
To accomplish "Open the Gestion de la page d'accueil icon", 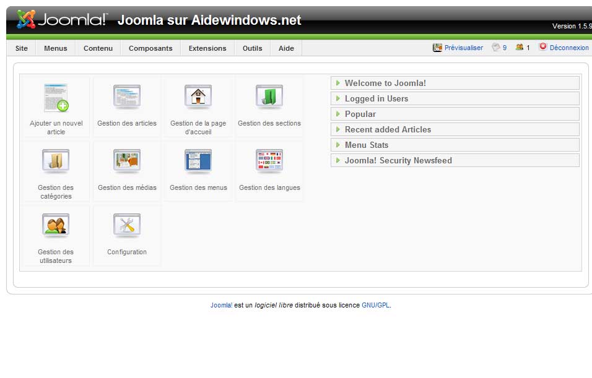I will pyautogui.click(x=198, y=97).
